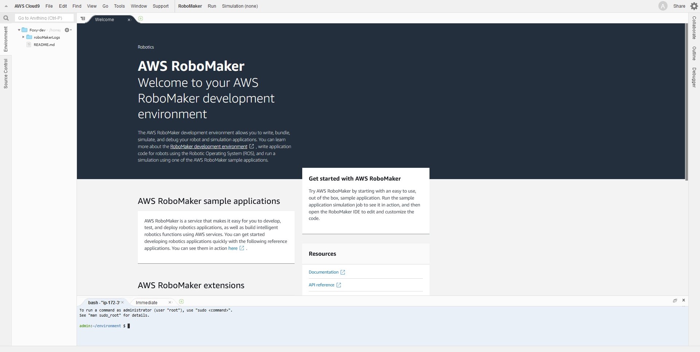Screen dimensions: 700x352
Task: Open the File menu
Action: point(49,6)
